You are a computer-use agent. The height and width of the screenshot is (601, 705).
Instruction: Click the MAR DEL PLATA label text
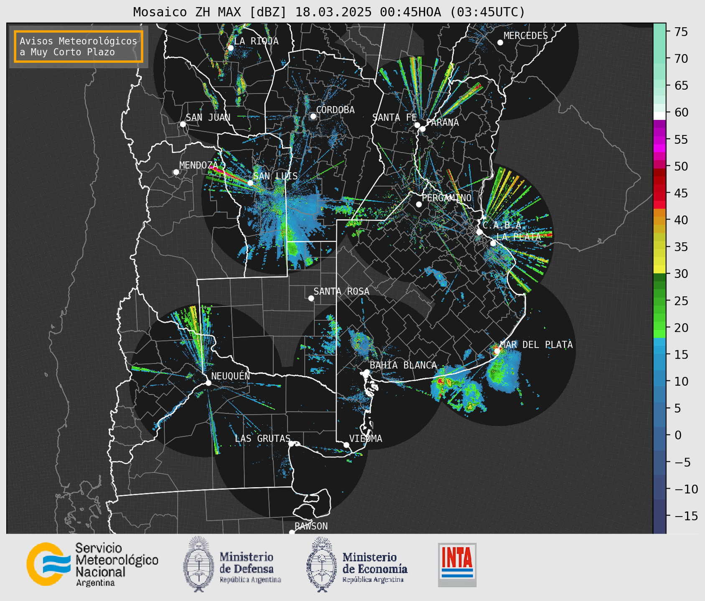coord(536,344)
